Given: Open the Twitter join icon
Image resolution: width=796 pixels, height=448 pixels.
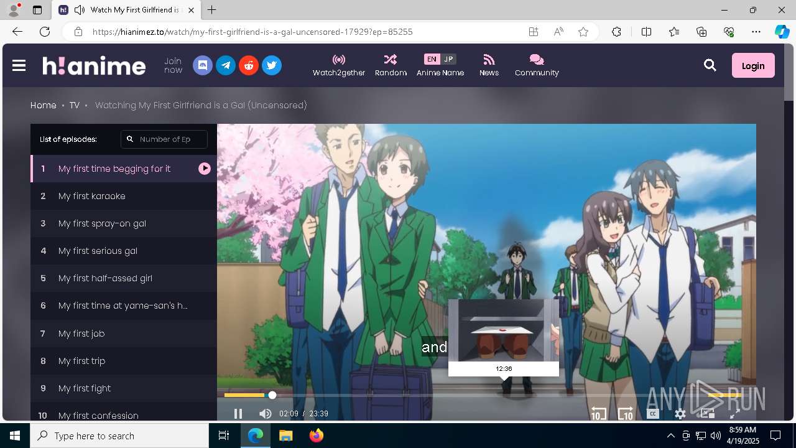Looking at the screenshot, I should (x=272, y=65).
